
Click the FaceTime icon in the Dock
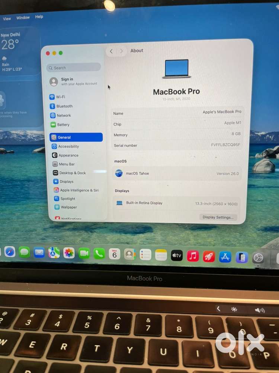point(84,254)
